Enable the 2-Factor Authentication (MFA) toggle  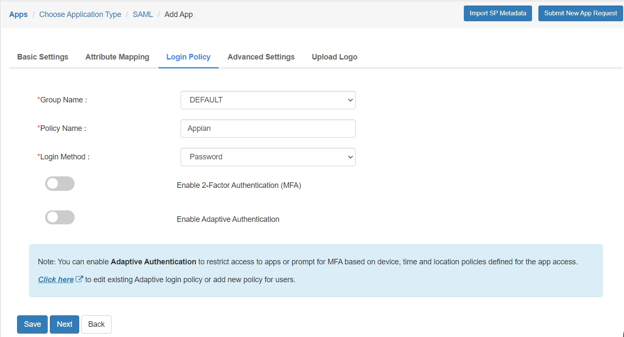coord(60,184)
